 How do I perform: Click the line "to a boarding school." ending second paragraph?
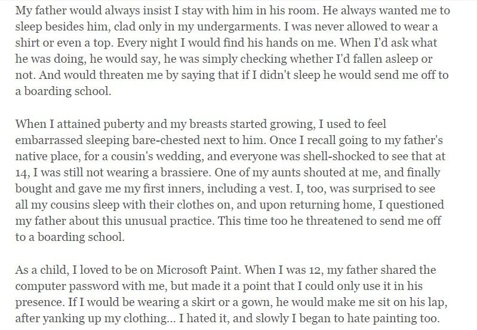70,237
